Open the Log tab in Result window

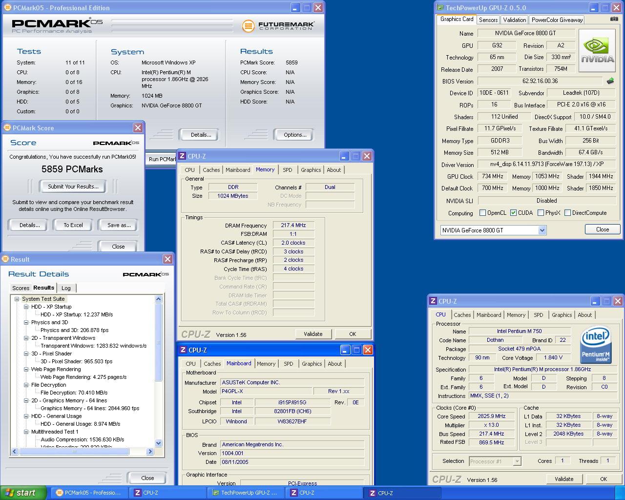66,288
